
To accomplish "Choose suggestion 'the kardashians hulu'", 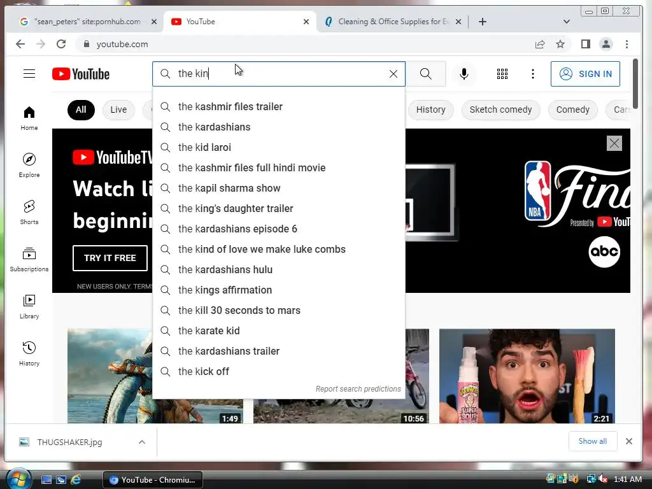I will (279, 270).
